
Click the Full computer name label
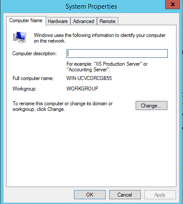[33, 78]
